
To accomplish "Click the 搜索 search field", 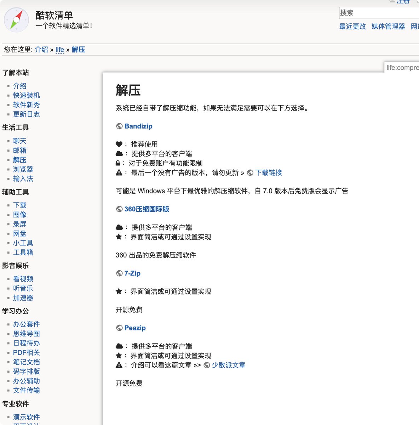I will 379,13.
